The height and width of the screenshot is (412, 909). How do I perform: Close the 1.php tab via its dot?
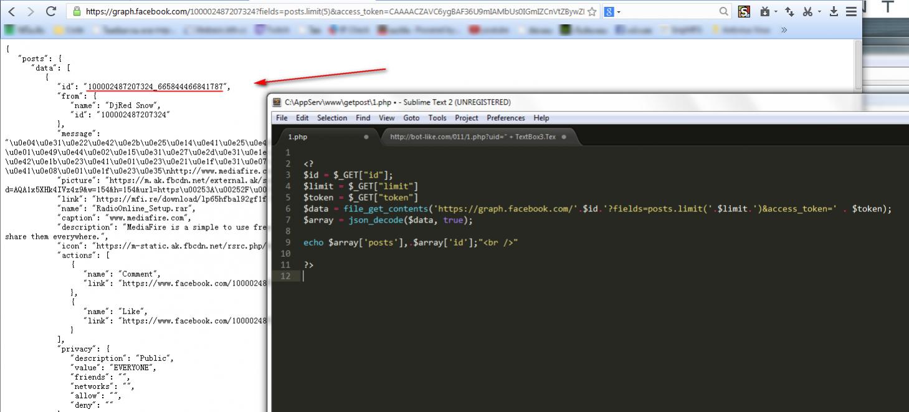(x=366, y=137)
